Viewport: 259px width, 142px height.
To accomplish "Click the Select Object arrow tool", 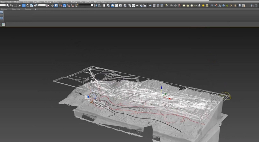I will [x=8, y=5].
